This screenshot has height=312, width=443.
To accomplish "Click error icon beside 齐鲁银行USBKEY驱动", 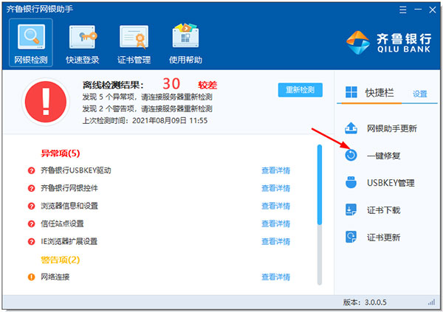I will tap(31, 170).
